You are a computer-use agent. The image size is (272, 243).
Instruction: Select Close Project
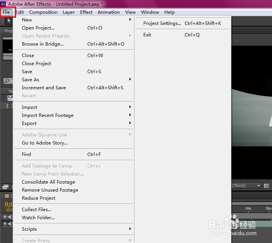coord(74,64)
